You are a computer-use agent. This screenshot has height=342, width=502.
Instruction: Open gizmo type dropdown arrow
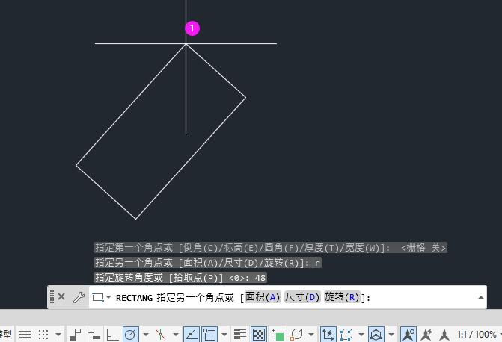(391, 335)
